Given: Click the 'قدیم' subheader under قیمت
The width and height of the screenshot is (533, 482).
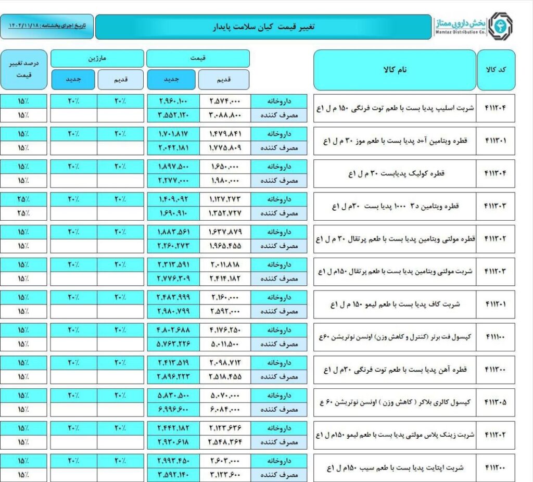Looking at the screenshot, I should (x=223, y=80).
